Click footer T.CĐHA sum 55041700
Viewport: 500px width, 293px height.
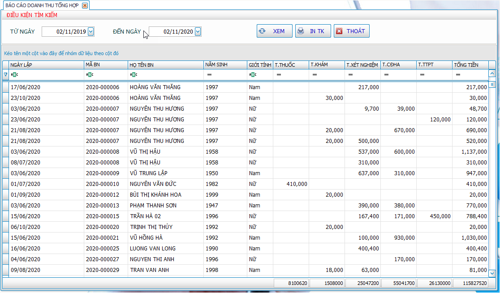[x=399, y=283]
